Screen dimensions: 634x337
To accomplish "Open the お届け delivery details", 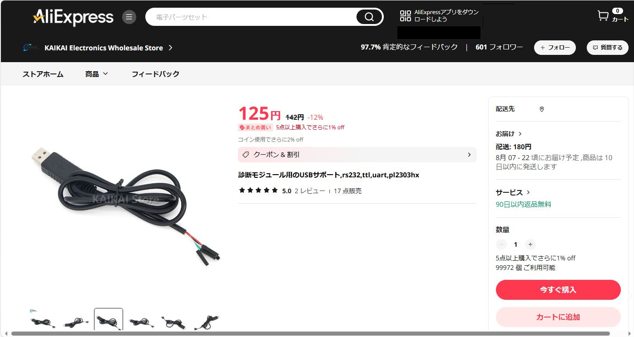I will [509, 134].
